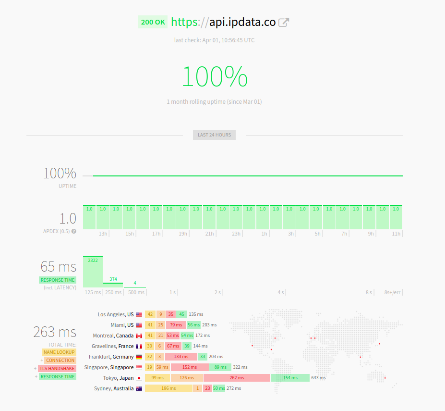445x411 pixels.
Task: Click the Japan flag next to Tokyo
Action: tap(139, 378)
